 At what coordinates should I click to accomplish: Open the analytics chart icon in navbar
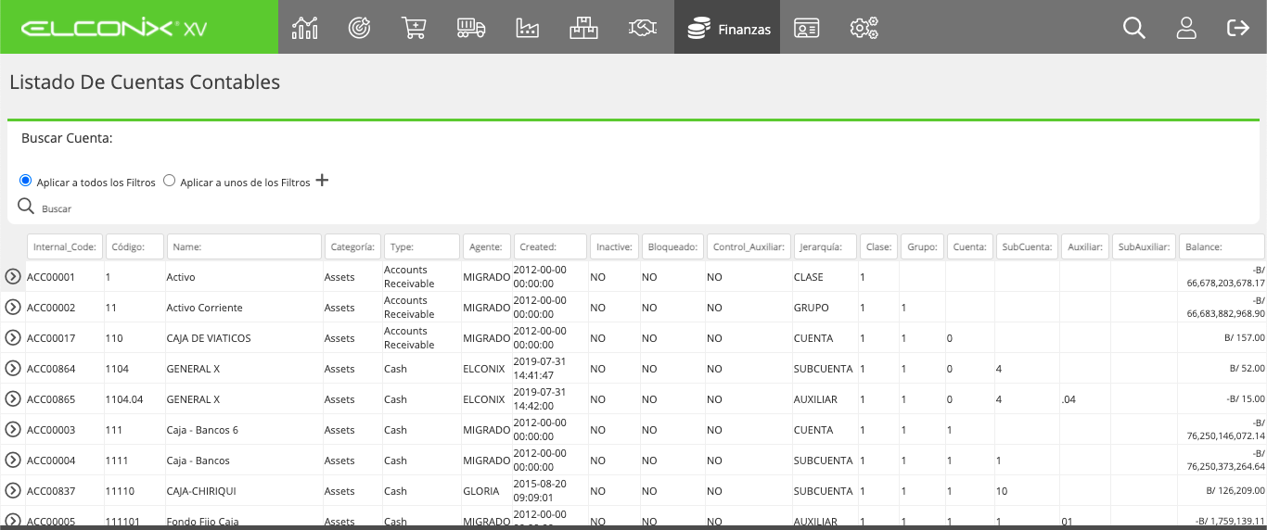click(x=304, y=28)
